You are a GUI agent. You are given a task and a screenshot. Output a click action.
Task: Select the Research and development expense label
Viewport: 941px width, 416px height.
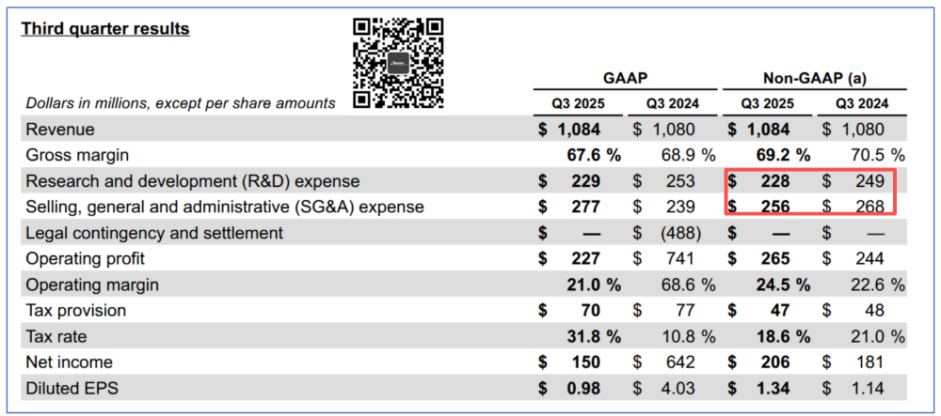[193, 181]
